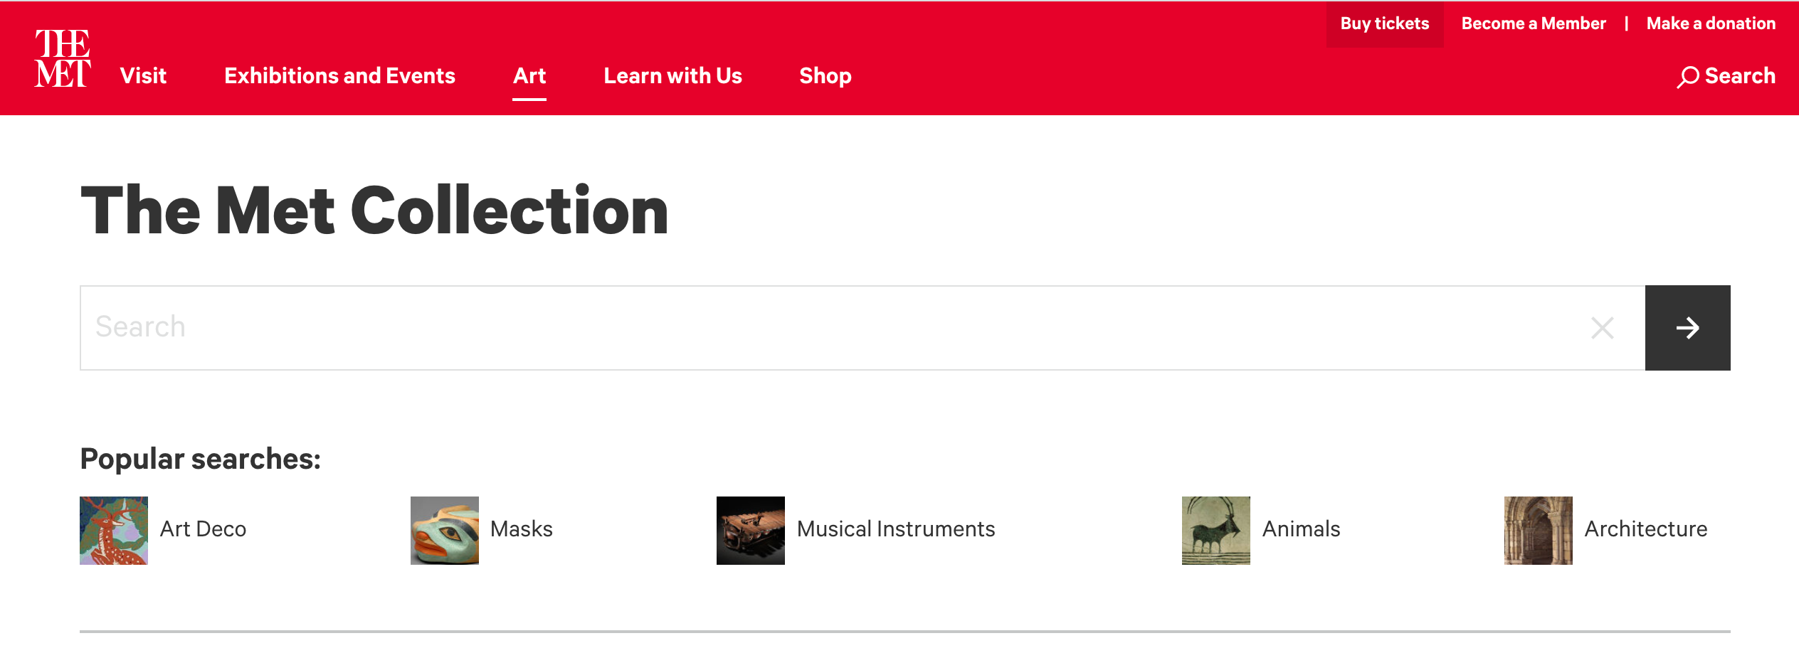Submit search with the arrow button
This screenshot has height=653, width=1799.
(x=1687, y=328)
